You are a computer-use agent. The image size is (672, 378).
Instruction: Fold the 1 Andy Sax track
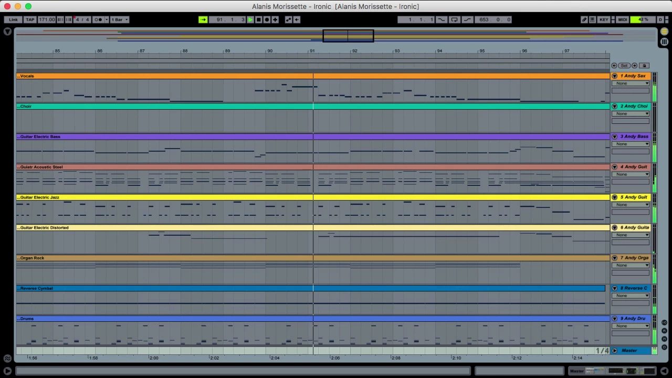(614, 76)
